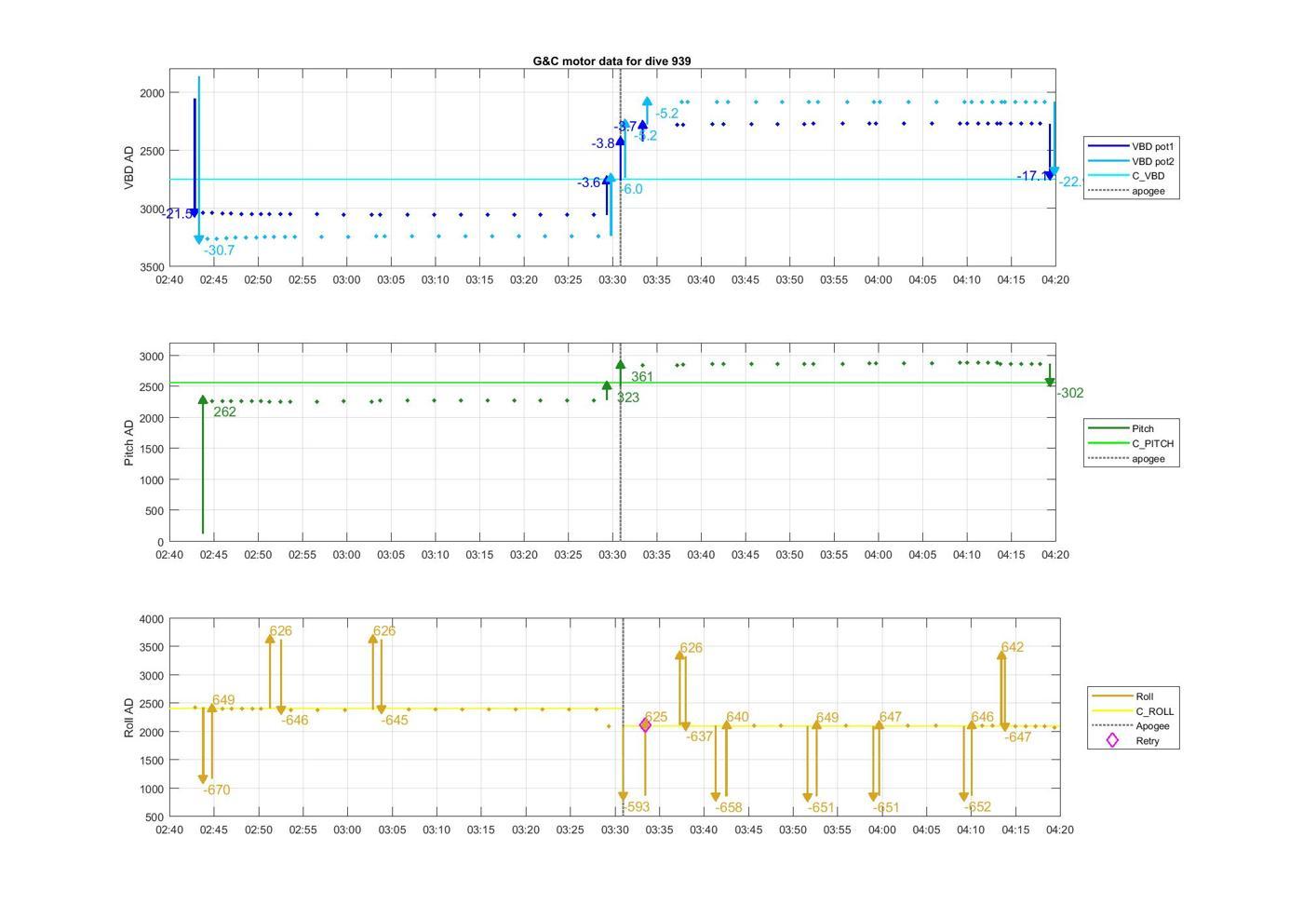The width and height of the screenshot is (1303, 918).
Task: Click the 'VBD AD' y-axis label
Action: [129, 168]
